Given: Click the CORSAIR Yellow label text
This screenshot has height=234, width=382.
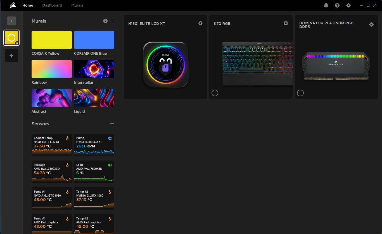Looking at the screenshot, I should tap(46, 53).
